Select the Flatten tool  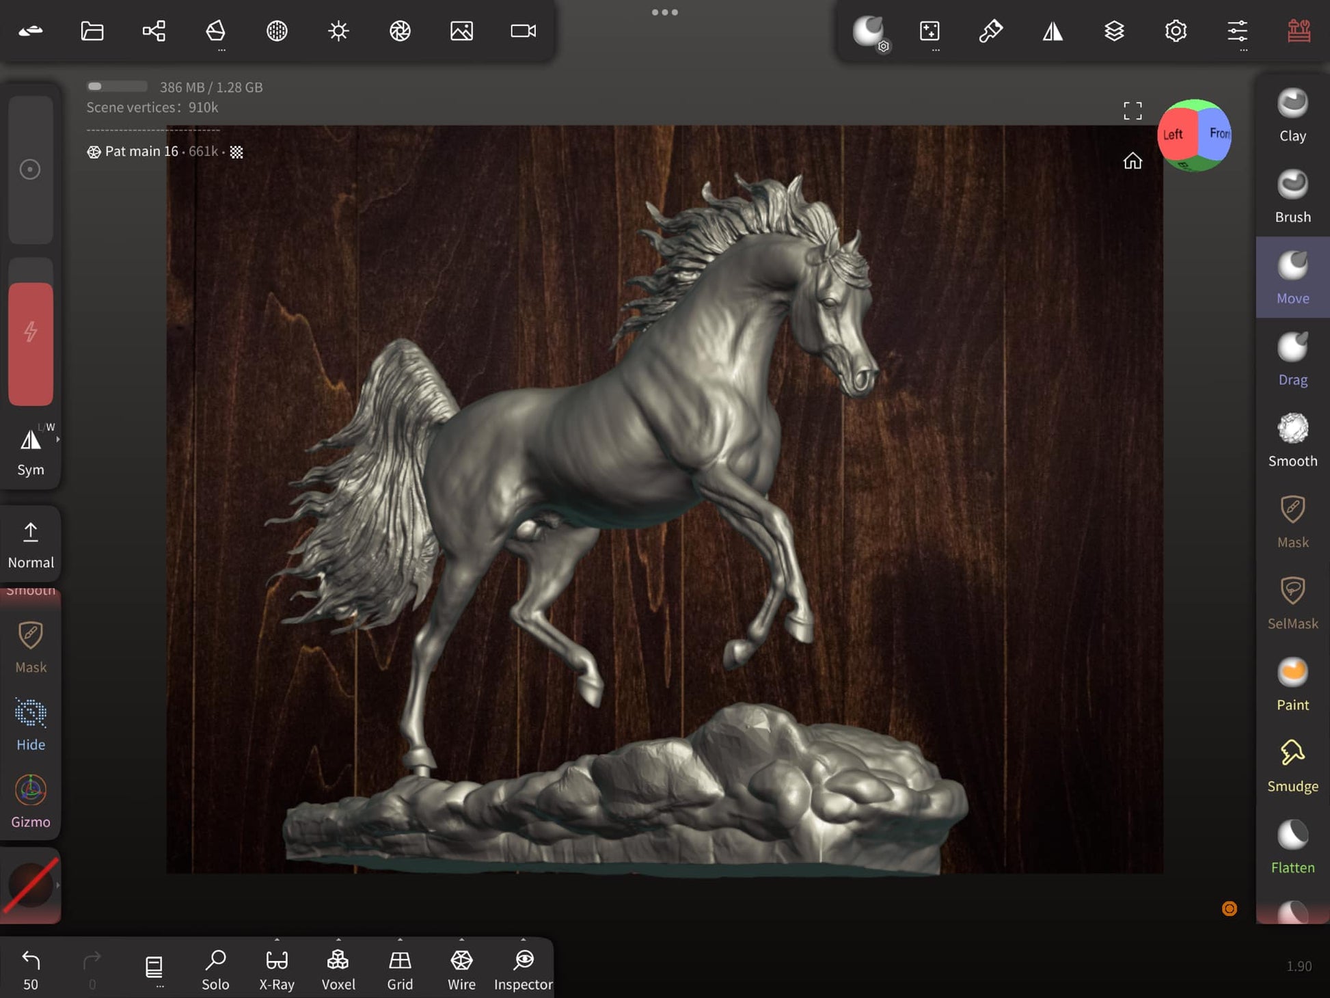1292,847
